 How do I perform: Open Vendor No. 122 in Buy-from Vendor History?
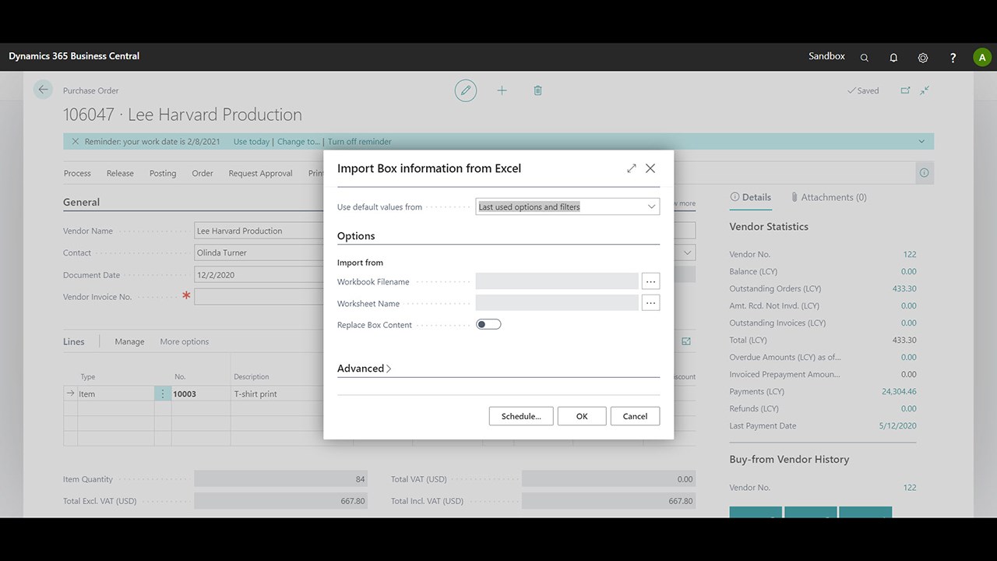pos(910,487)
